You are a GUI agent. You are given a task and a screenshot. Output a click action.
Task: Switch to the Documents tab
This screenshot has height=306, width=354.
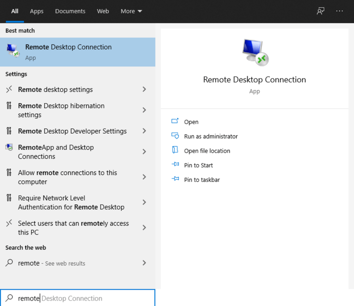[70, 11]
